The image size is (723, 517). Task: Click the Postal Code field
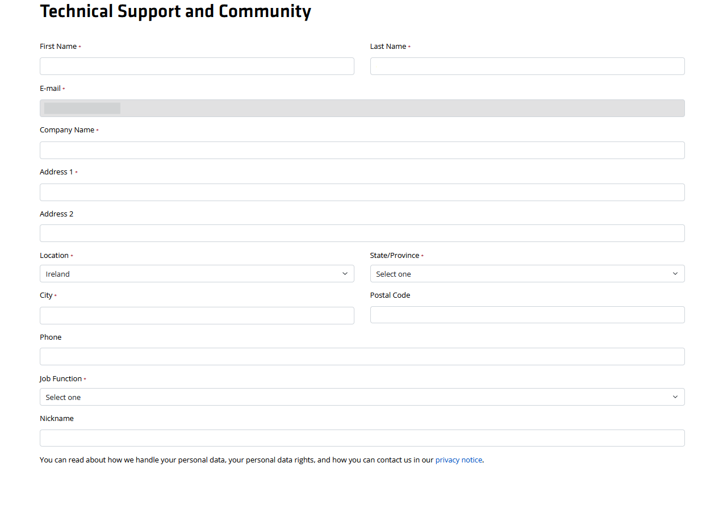pos(527,314)
